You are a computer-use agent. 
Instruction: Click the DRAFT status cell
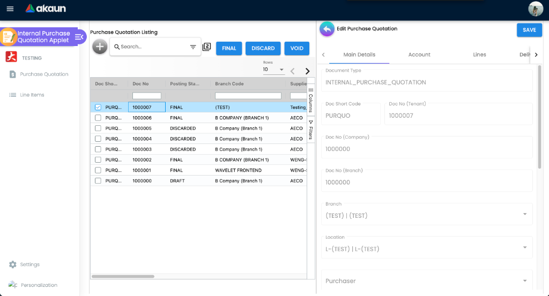click(188, 181)
